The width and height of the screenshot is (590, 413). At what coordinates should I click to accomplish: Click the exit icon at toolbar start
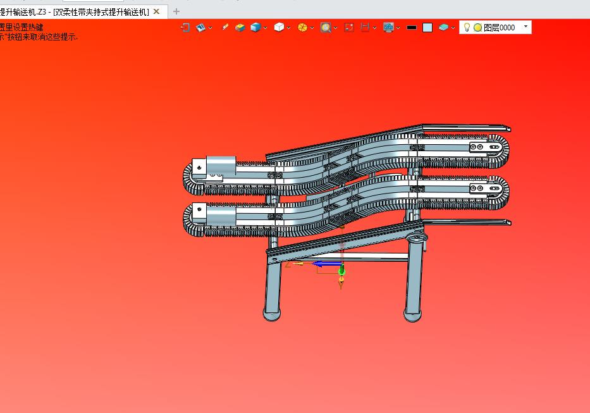(x=185, y=27)
